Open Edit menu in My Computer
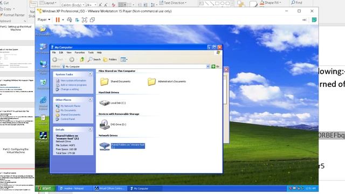Viewport: 345px width, 194px height. (x=61, y=53)
